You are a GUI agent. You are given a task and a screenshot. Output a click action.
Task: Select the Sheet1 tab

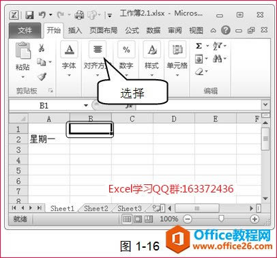(62, 208)
